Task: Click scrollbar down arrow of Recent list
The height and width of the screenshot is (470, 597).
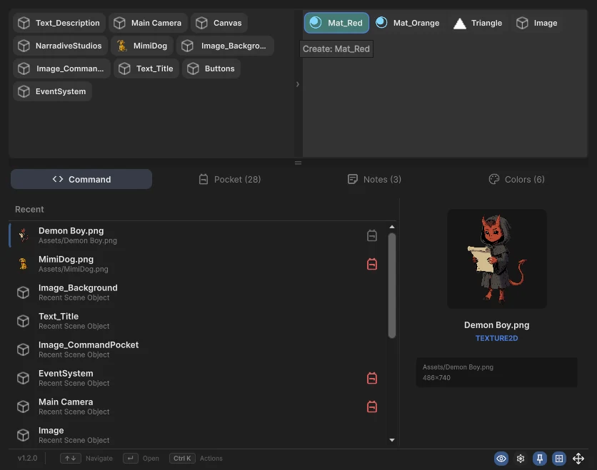Action: (392, 440)
